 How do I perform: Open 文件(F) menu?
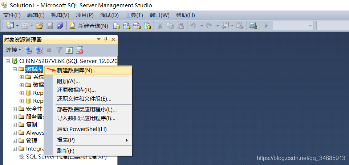tap(12, 15)
